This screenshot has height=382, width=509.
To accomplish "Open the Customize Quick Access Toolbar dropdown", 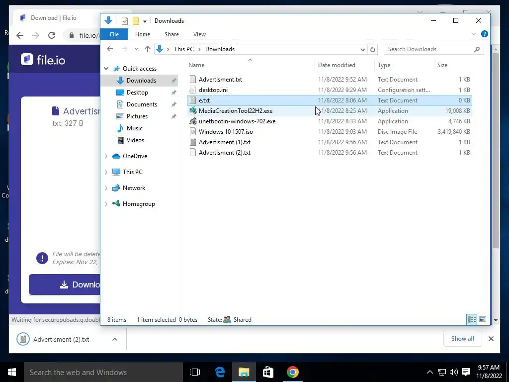I will click(x=145, y=21).
